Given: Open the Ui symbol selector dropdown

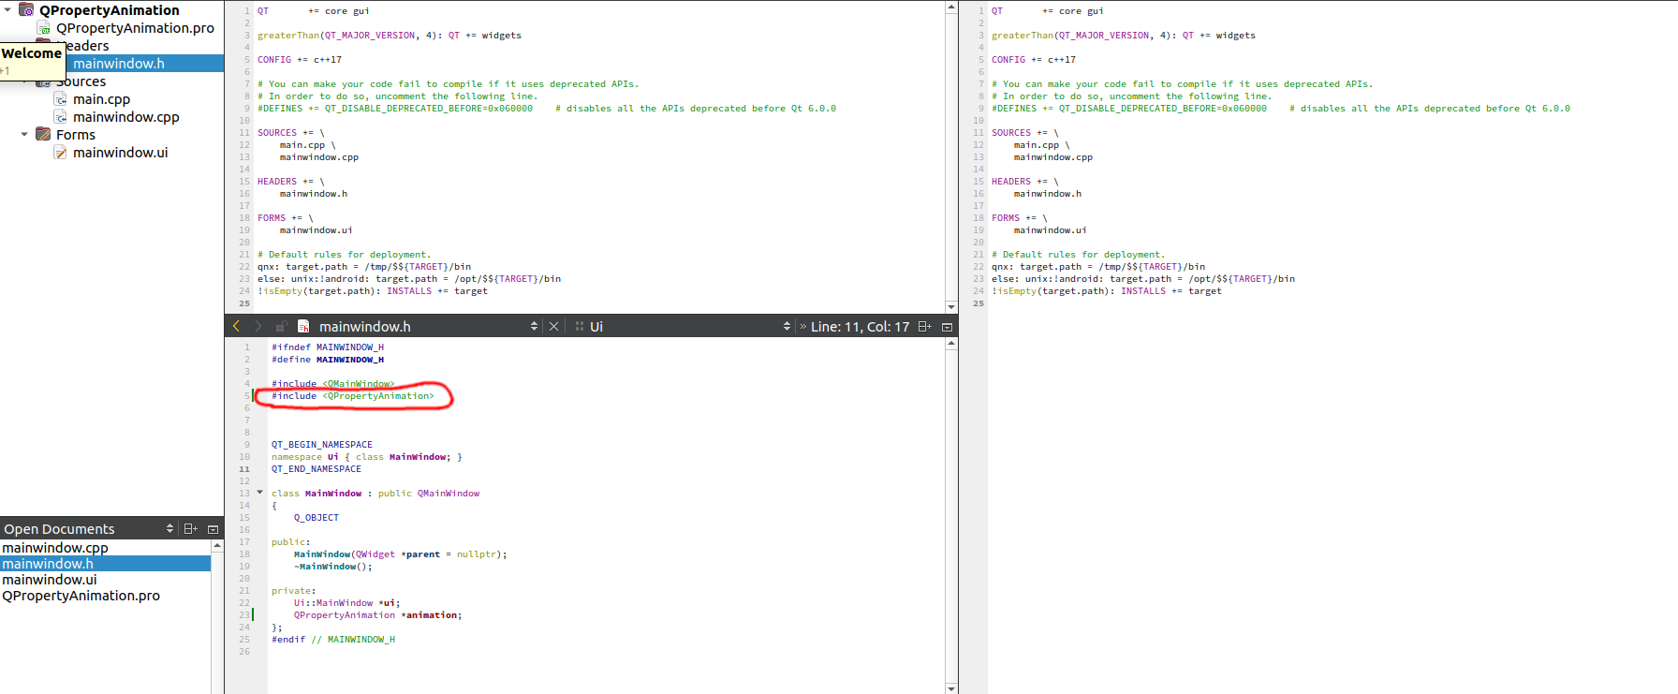Looking at the screenshot, I should pos(787,327).
